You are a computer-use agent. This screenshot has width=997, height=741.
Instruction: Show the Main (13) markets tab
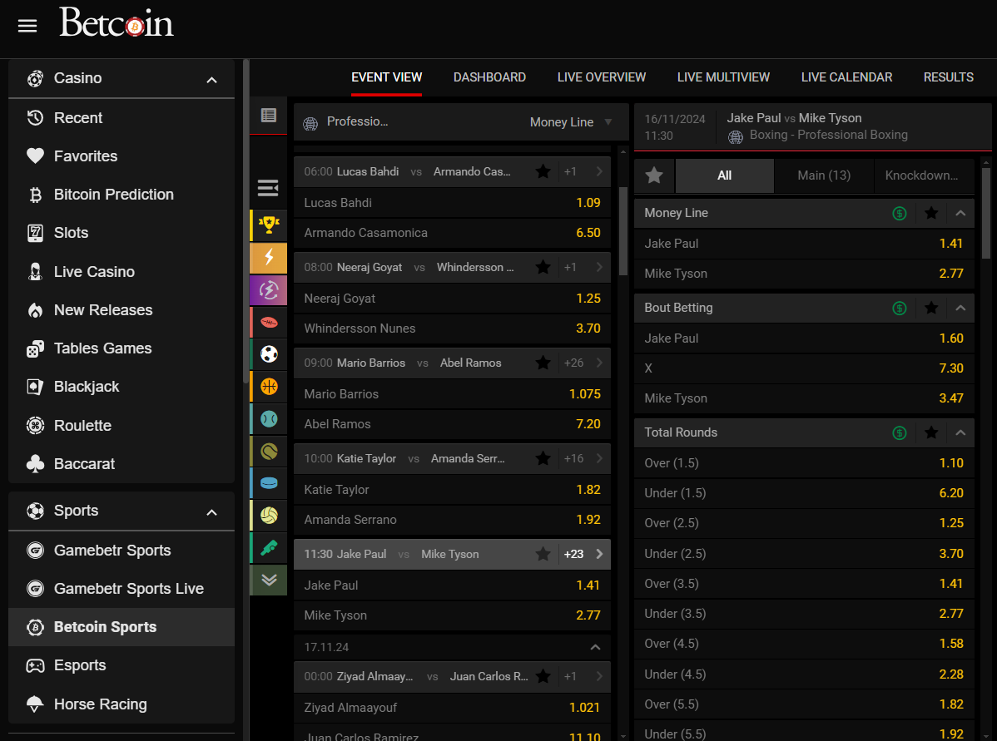click(x=824, y=175)
